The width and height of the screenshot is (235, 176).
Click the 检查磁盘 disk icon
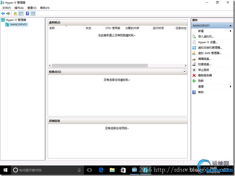(194, 64)
